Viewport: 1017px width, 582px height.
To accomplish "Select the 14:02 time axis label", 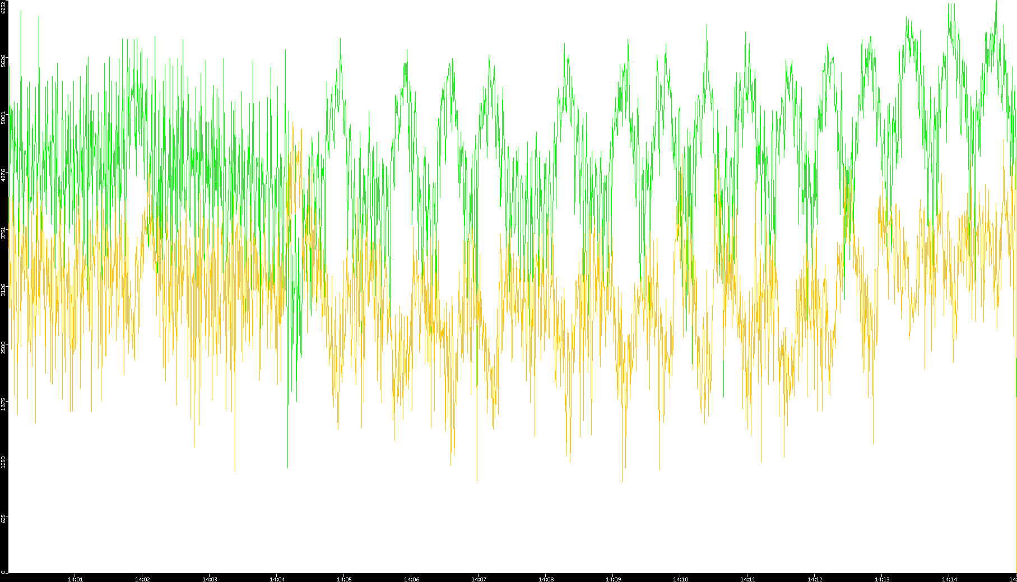I will pos(142,579).
